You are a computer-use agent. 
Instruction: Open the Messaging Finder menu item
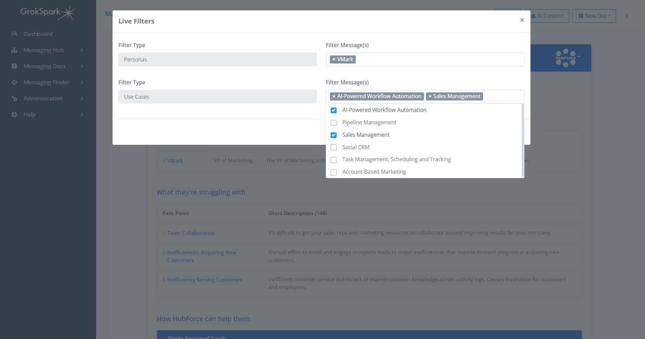tap(46, 82)
